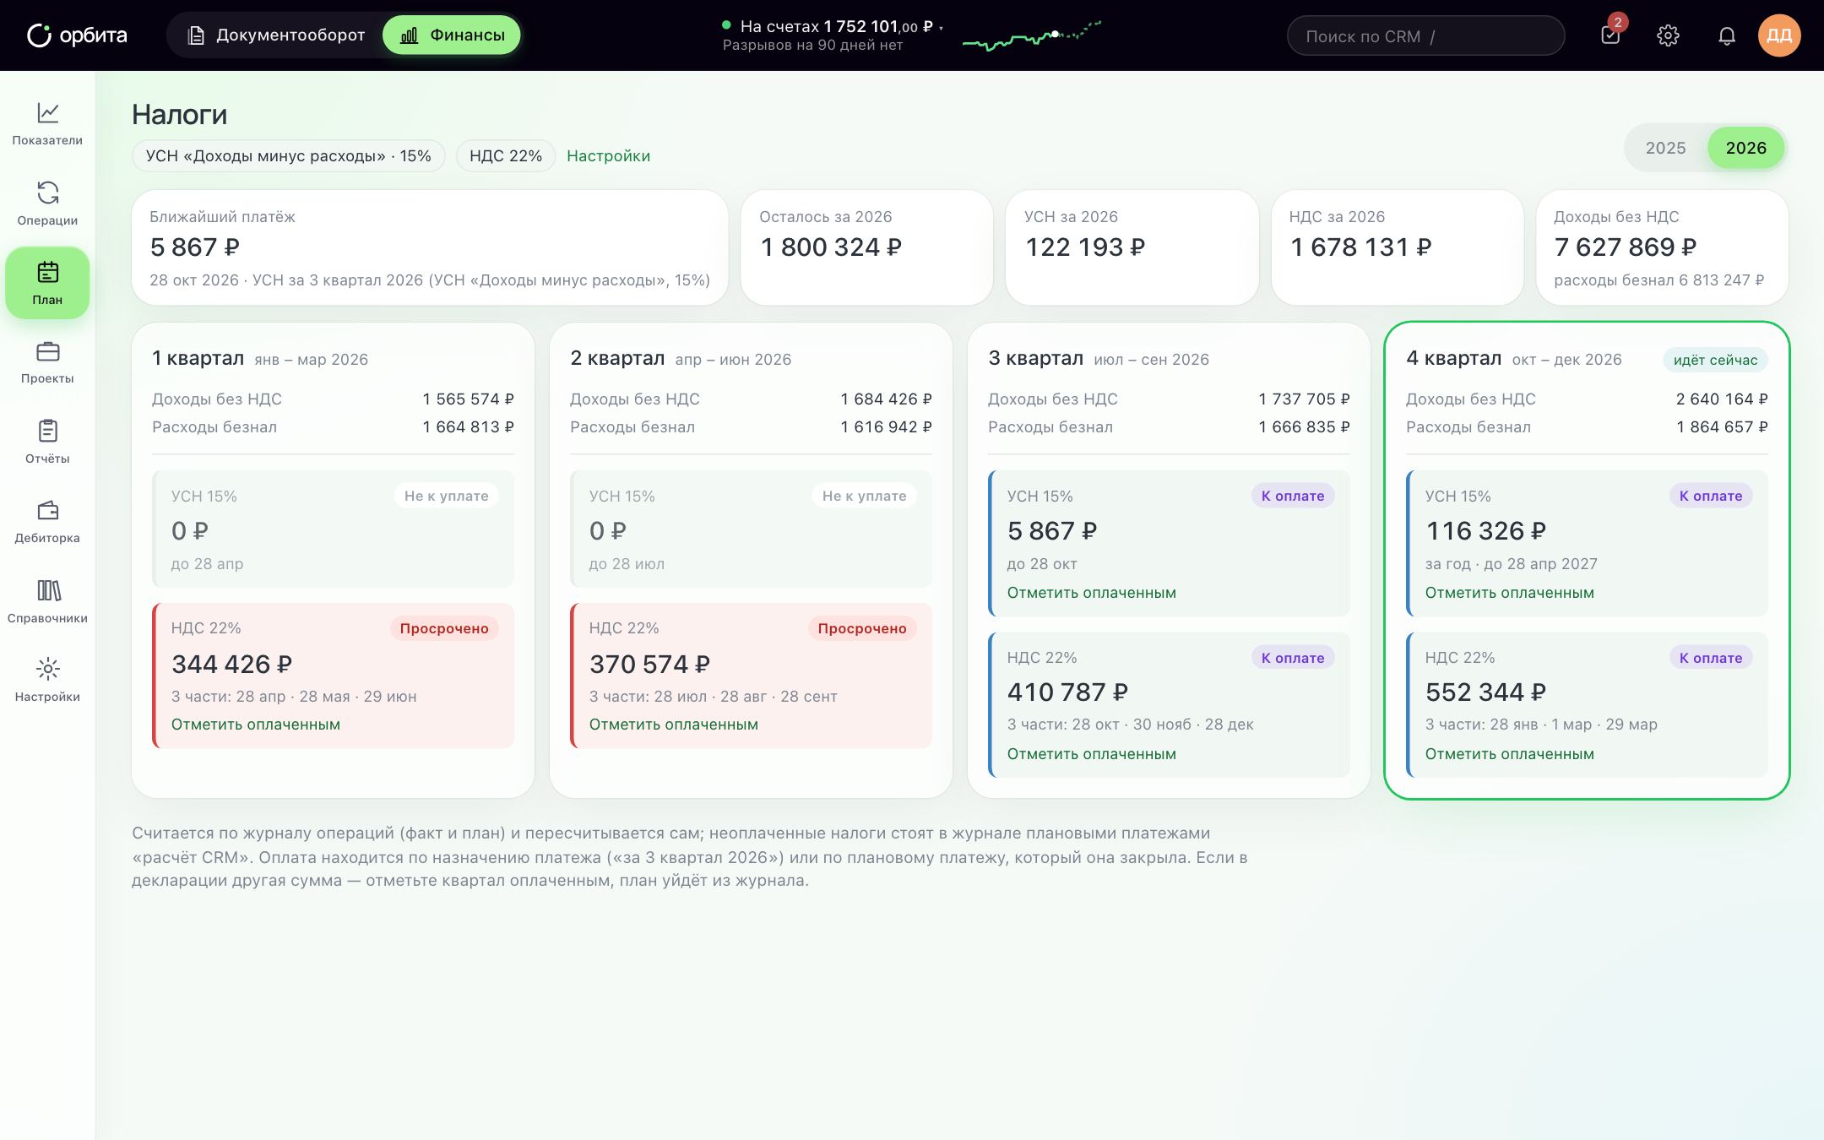Open the ДД user avatar
Screen dimensions: 1824x1140
pos(1779,35)
